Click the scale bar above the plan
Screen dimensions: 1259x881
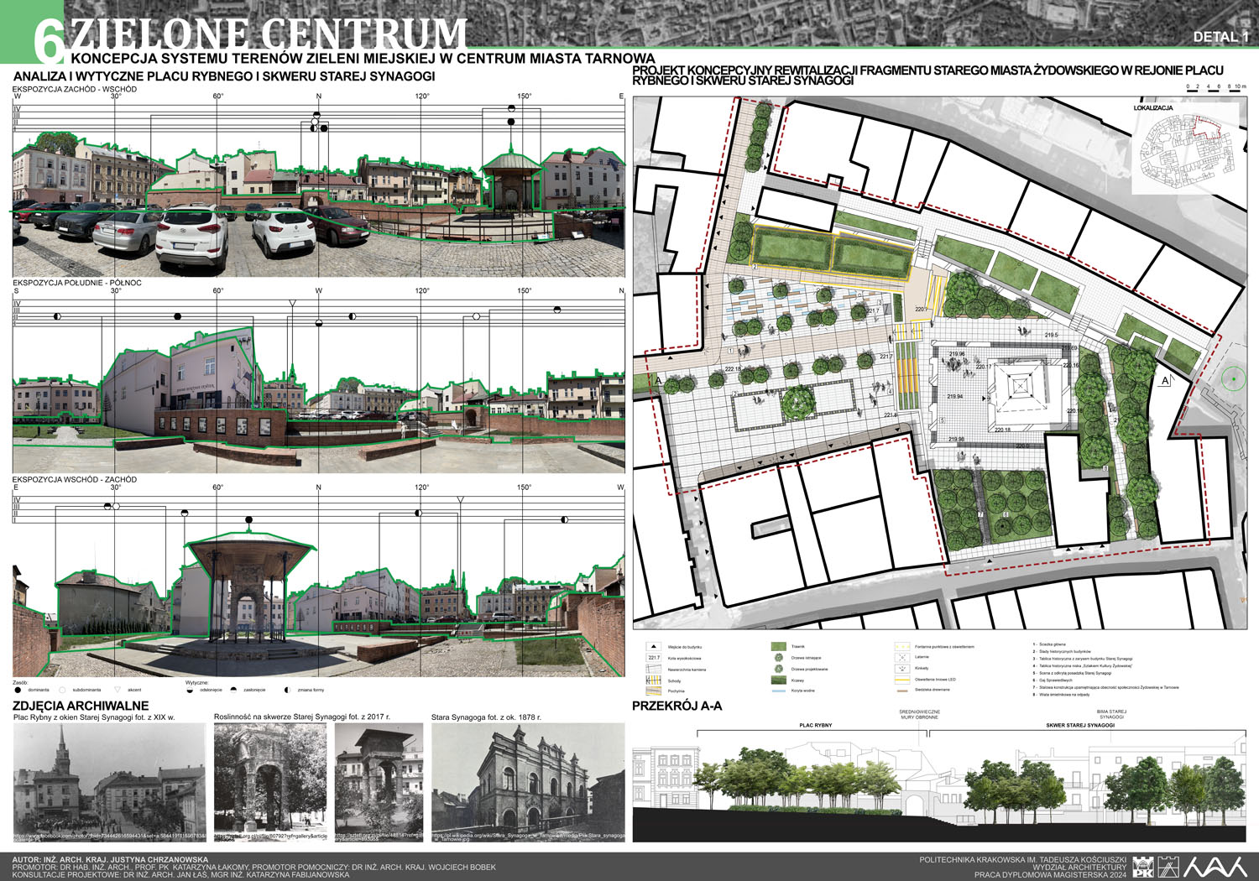click(1215, 92)
